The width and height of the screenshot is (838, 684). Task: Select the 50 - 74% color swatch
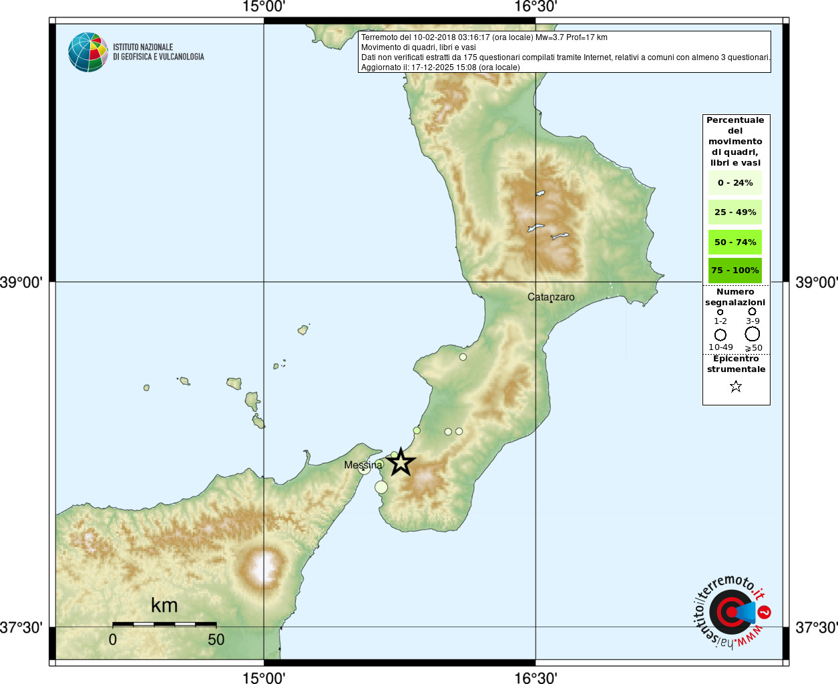pos(735,242)
